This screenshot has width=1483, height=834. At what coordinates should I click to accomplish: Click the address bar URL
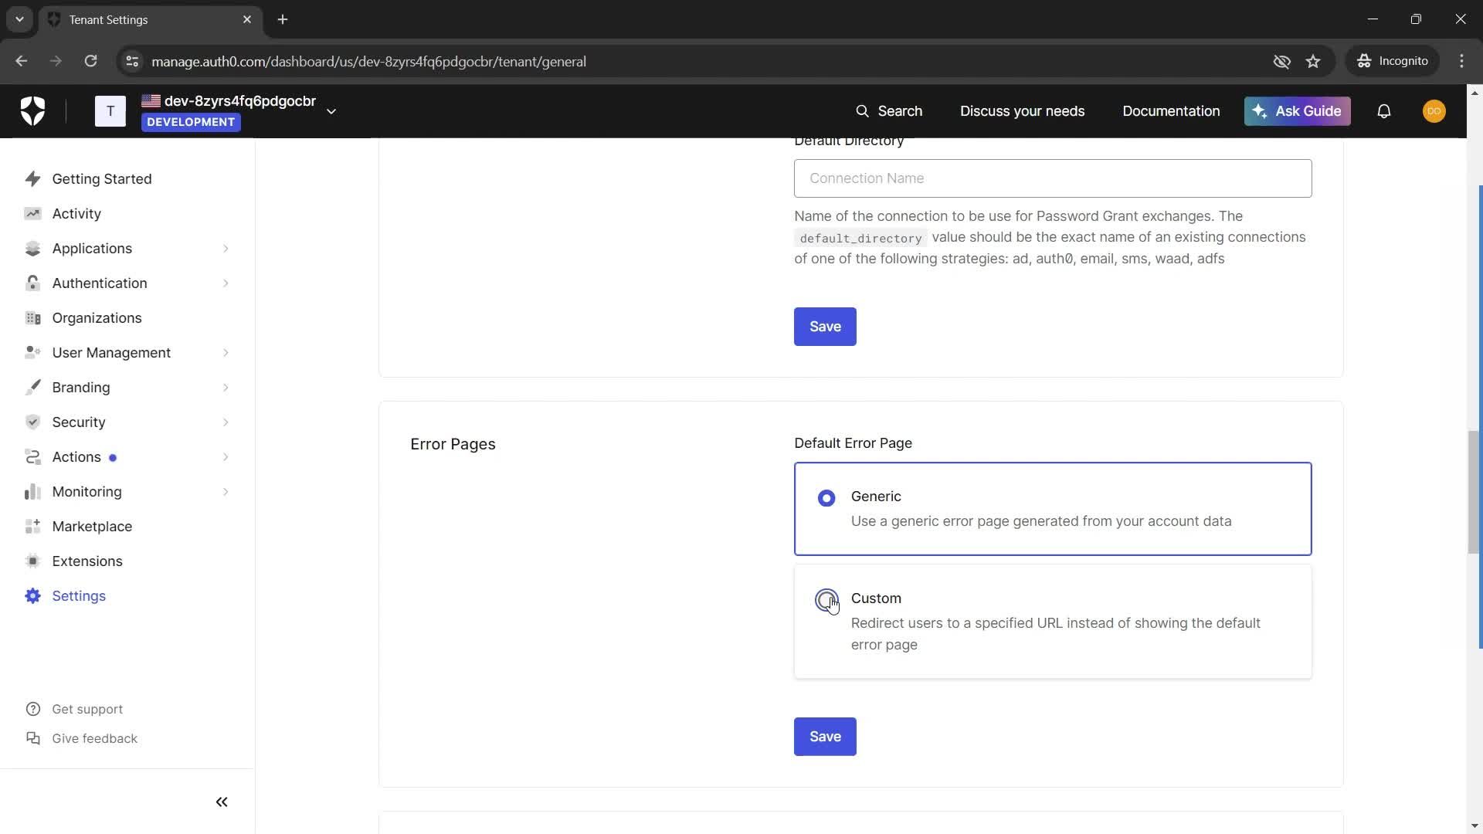pos(368,61)
